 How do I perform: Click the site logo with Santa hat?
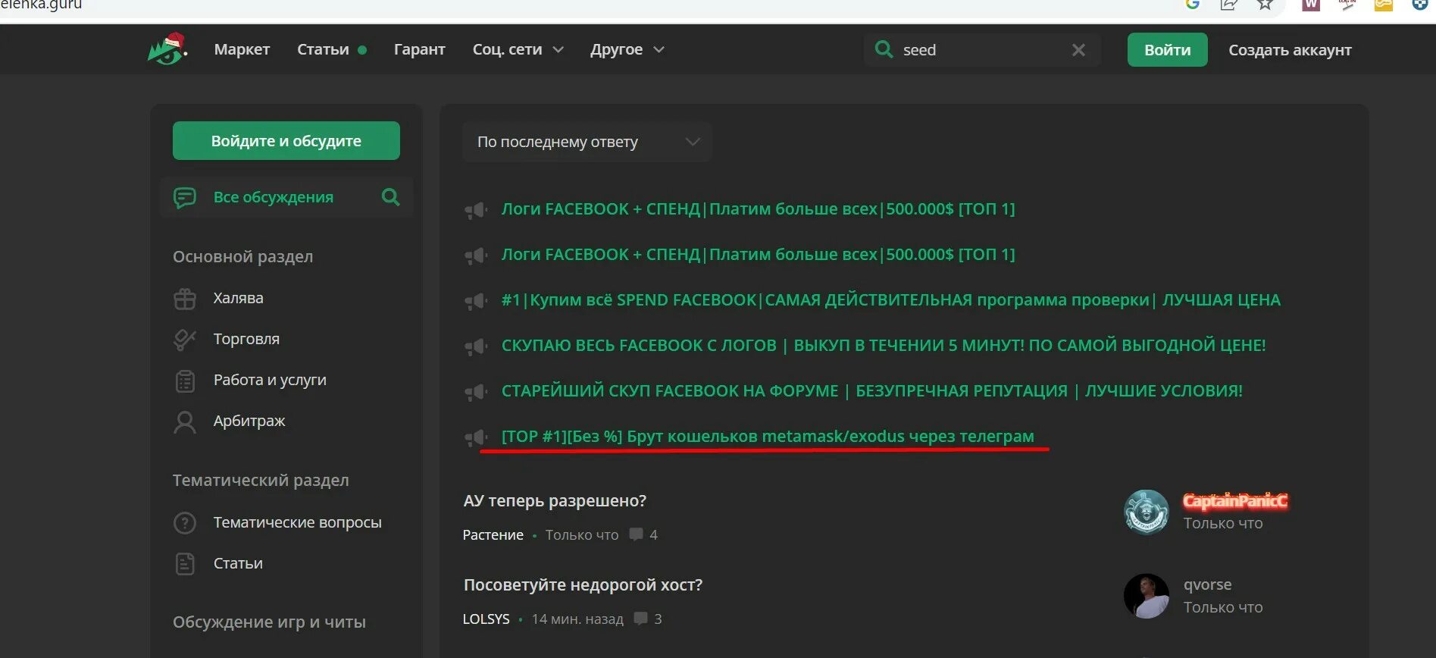click(x=167, y=49)
